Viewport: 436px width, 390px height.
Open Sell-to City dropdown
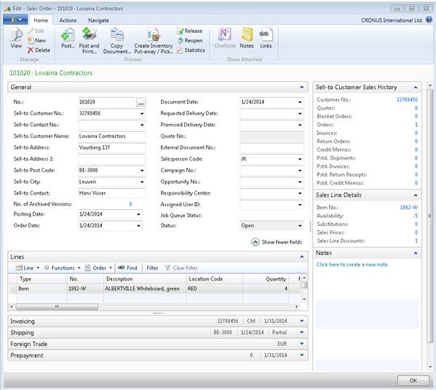[x=142, y=182]
